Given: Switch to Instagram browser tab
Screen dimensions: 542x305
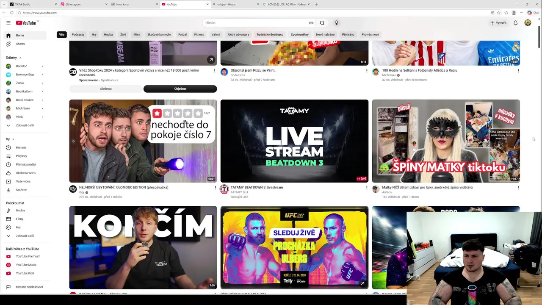Looking at the screenshot, I should coord(84,4).
